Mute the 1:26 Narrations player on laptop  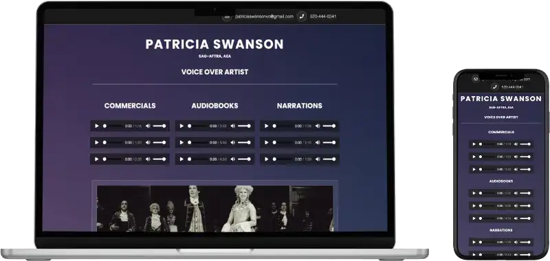point(318,126)
